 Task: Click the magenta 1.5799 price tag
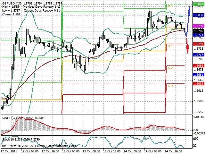pos(199,26)
